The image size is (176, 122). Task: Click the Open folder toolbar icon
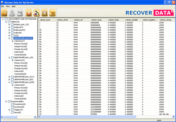(x=5, y=13)
